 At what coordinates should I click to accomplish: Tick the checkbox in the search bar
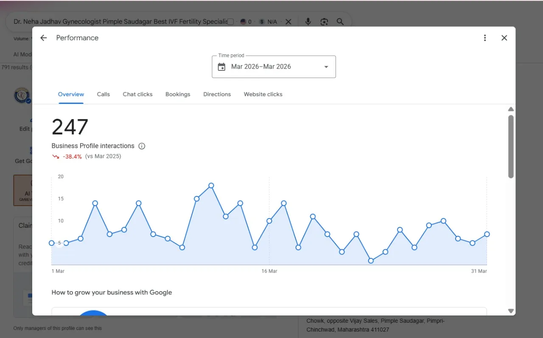[230, 22]
